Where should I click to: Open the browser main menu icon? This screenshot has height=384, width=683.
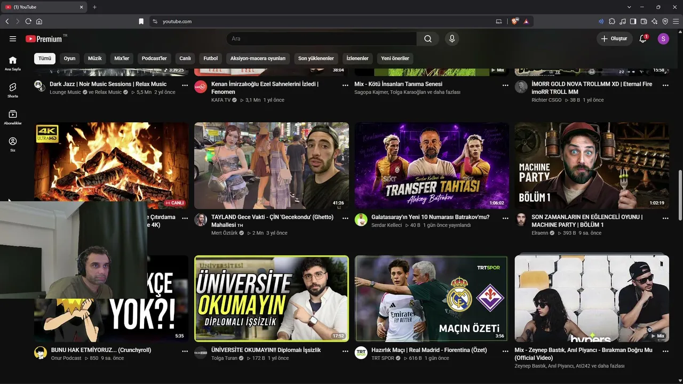(x=676, y=21)
